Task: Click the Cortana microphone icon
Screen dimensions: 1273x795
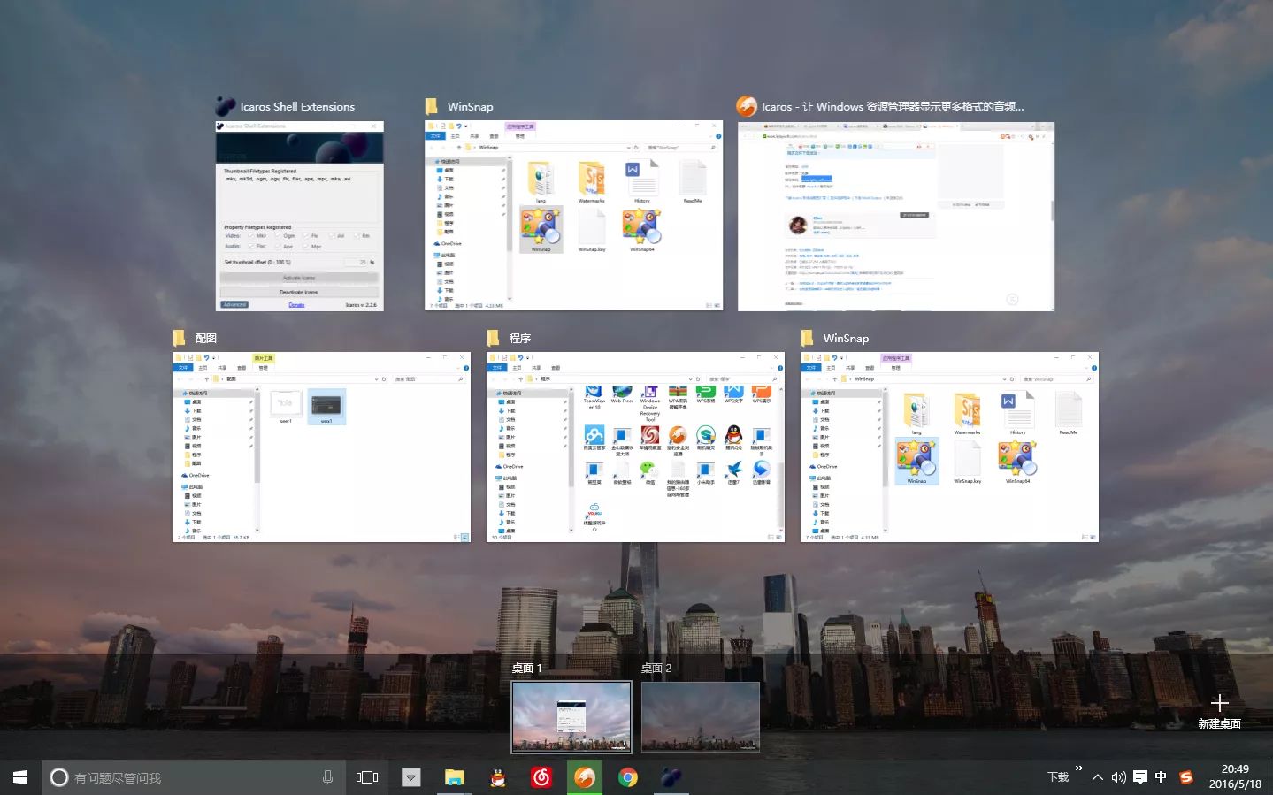Action: (x=327, y=777)
